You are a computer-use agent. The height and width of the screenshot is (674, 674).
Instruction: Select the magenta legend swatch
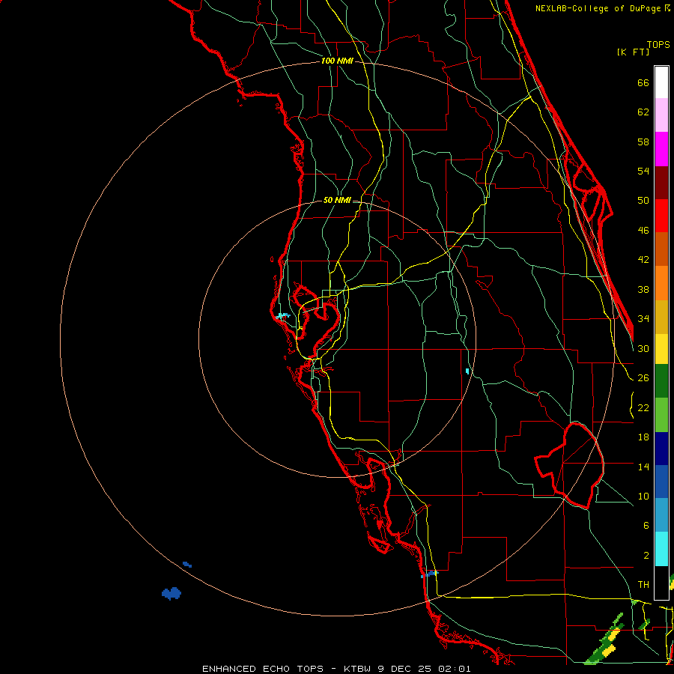pos(661,149)
